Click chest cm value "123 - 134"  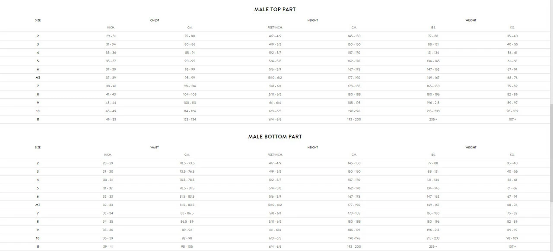click(x=190, y=119)
